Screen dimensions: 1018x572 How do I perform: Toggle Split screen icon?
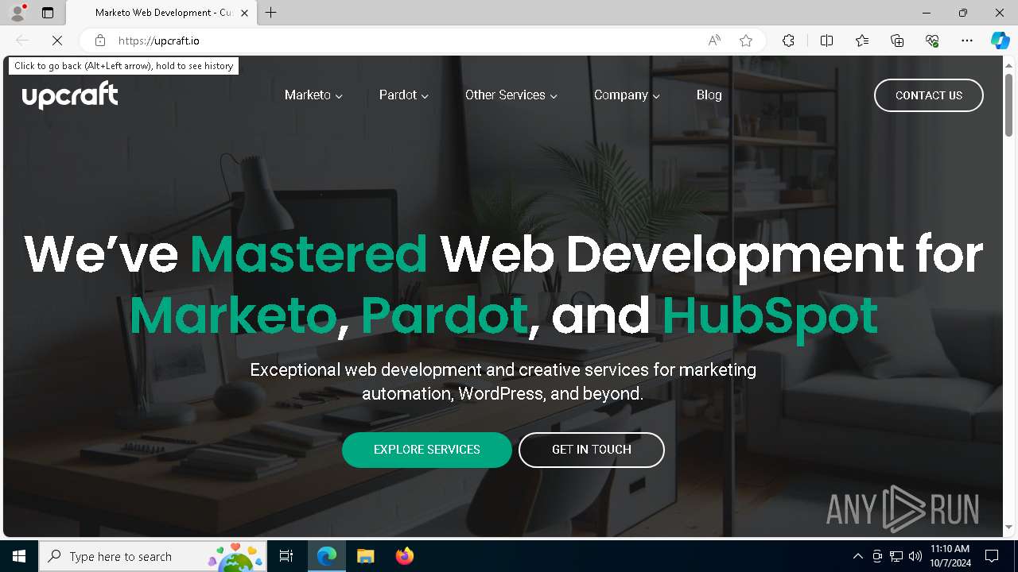826,41
